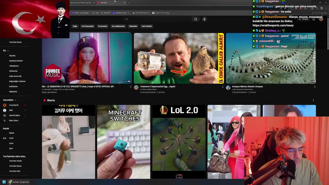Click the Shorts logo icon beside heading
Viewport: 329px width, 185px height.
pyautogui.click(x=45, y=100)
